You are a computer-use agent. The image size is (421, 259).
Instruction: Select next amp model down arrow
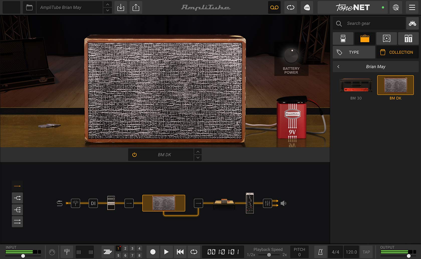pyautogui.click(x=198, y=158)
